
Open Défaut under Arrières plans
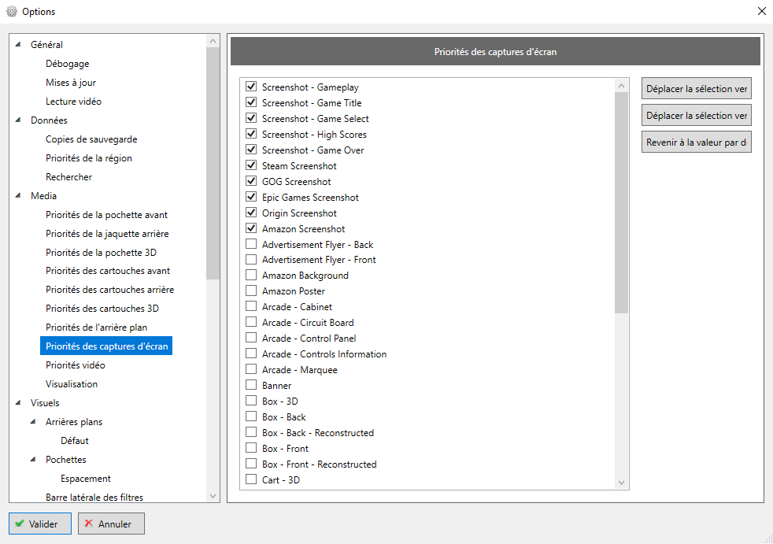click(75, 440)
